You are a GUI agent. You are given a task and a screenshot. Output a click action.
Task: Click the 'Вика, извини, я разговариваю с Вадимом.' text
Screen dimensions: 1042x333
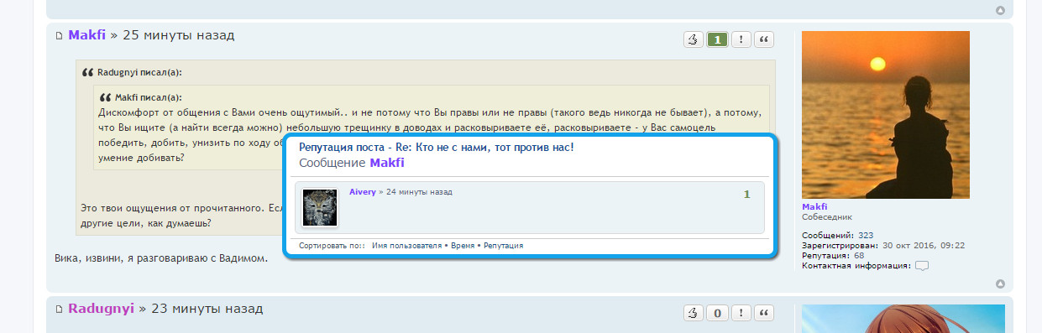point(160,258)
